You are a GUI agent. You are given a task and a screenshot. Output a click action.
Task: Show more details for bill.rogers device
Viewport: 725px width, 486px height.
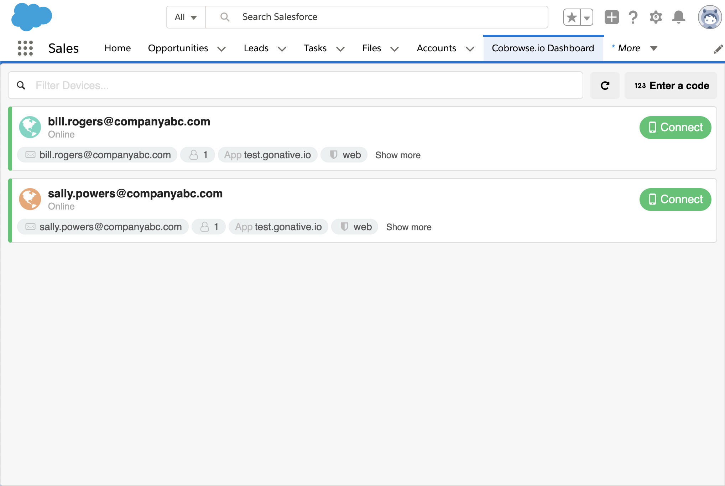398,155
